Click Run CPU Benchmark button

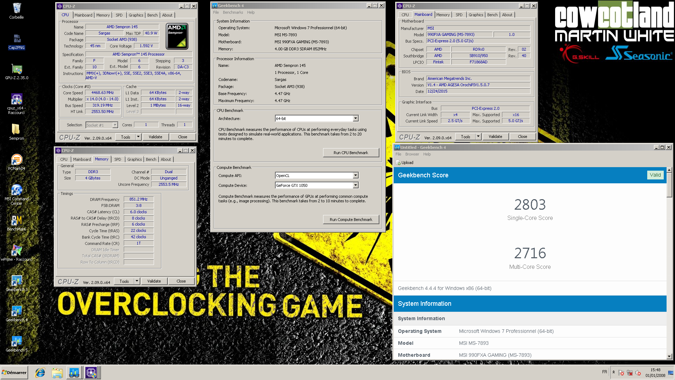[351, 153]
